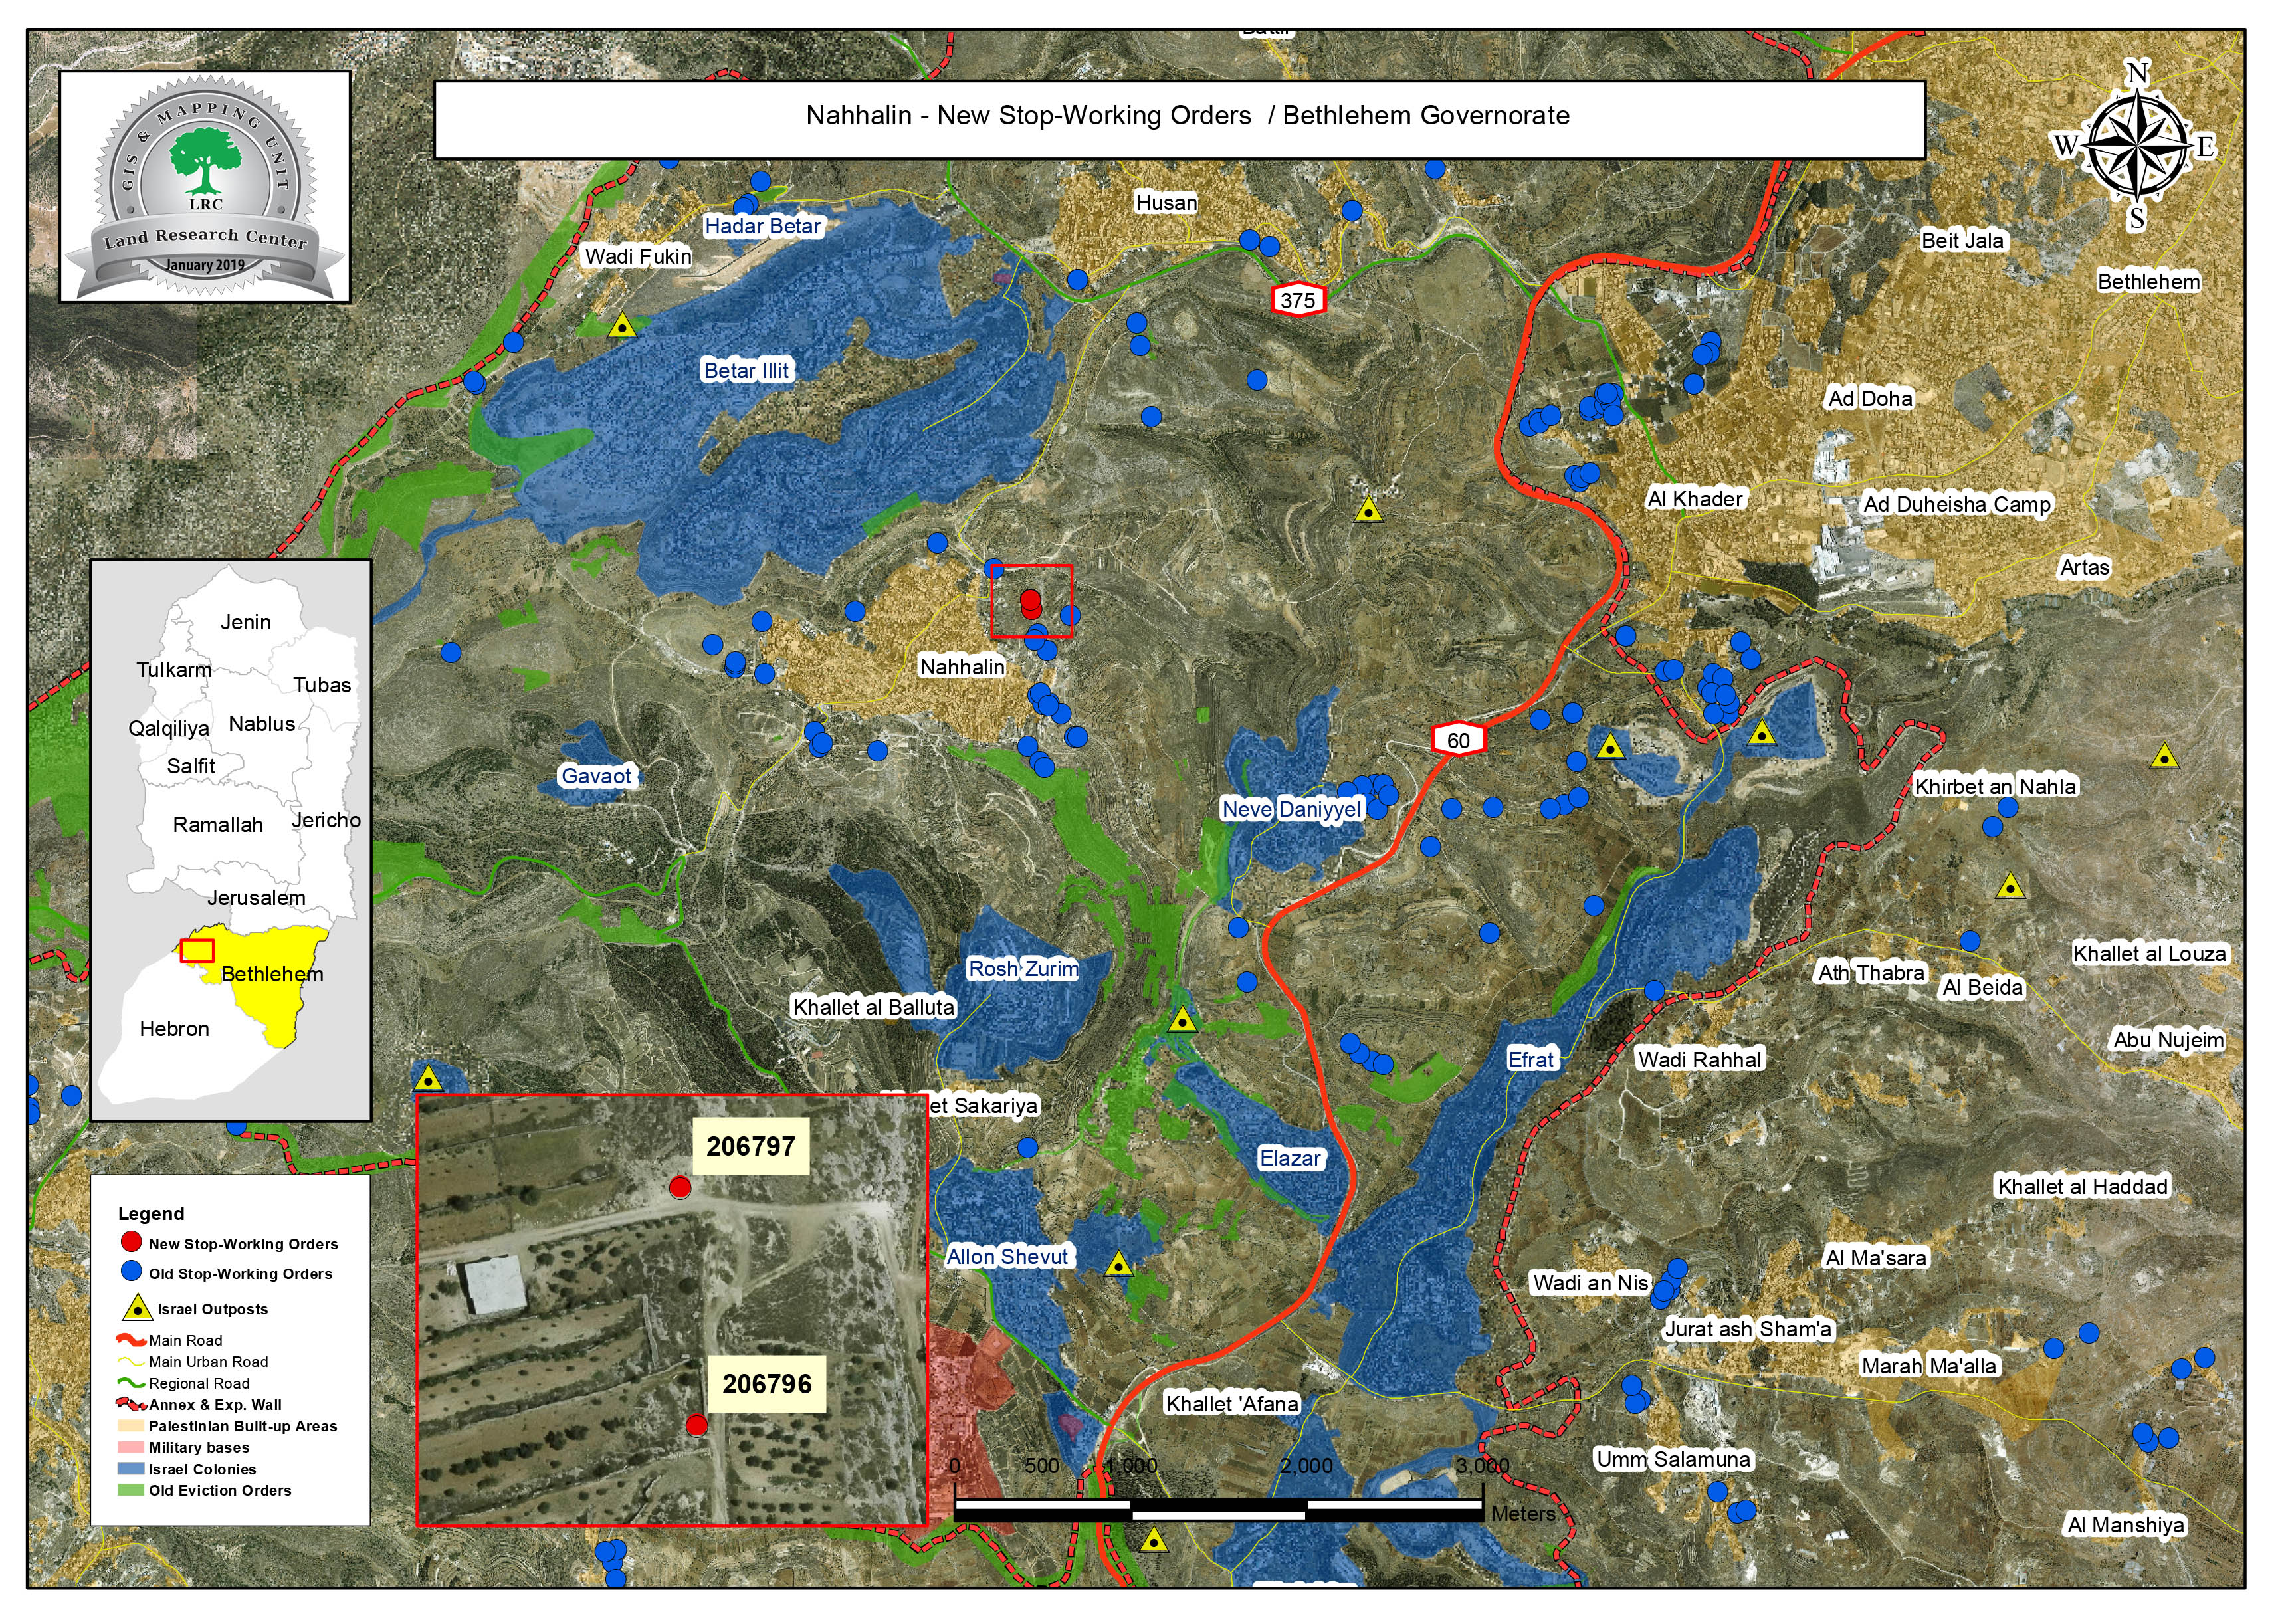
Task: Select the Efrat colony label
Action: tap(1531, 1059)
